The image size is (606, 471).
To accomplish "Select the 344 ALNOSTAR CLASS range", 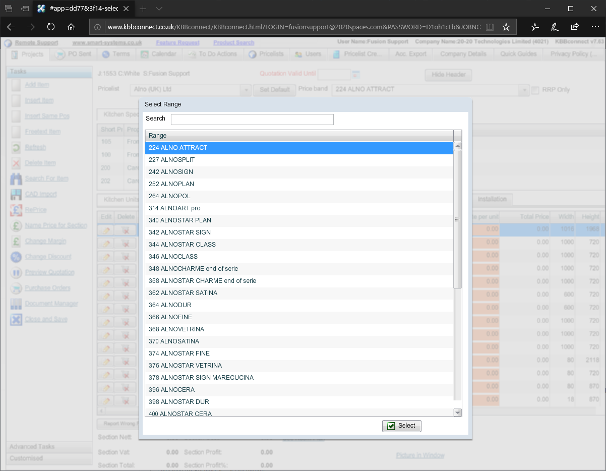I will coord(299,245).
